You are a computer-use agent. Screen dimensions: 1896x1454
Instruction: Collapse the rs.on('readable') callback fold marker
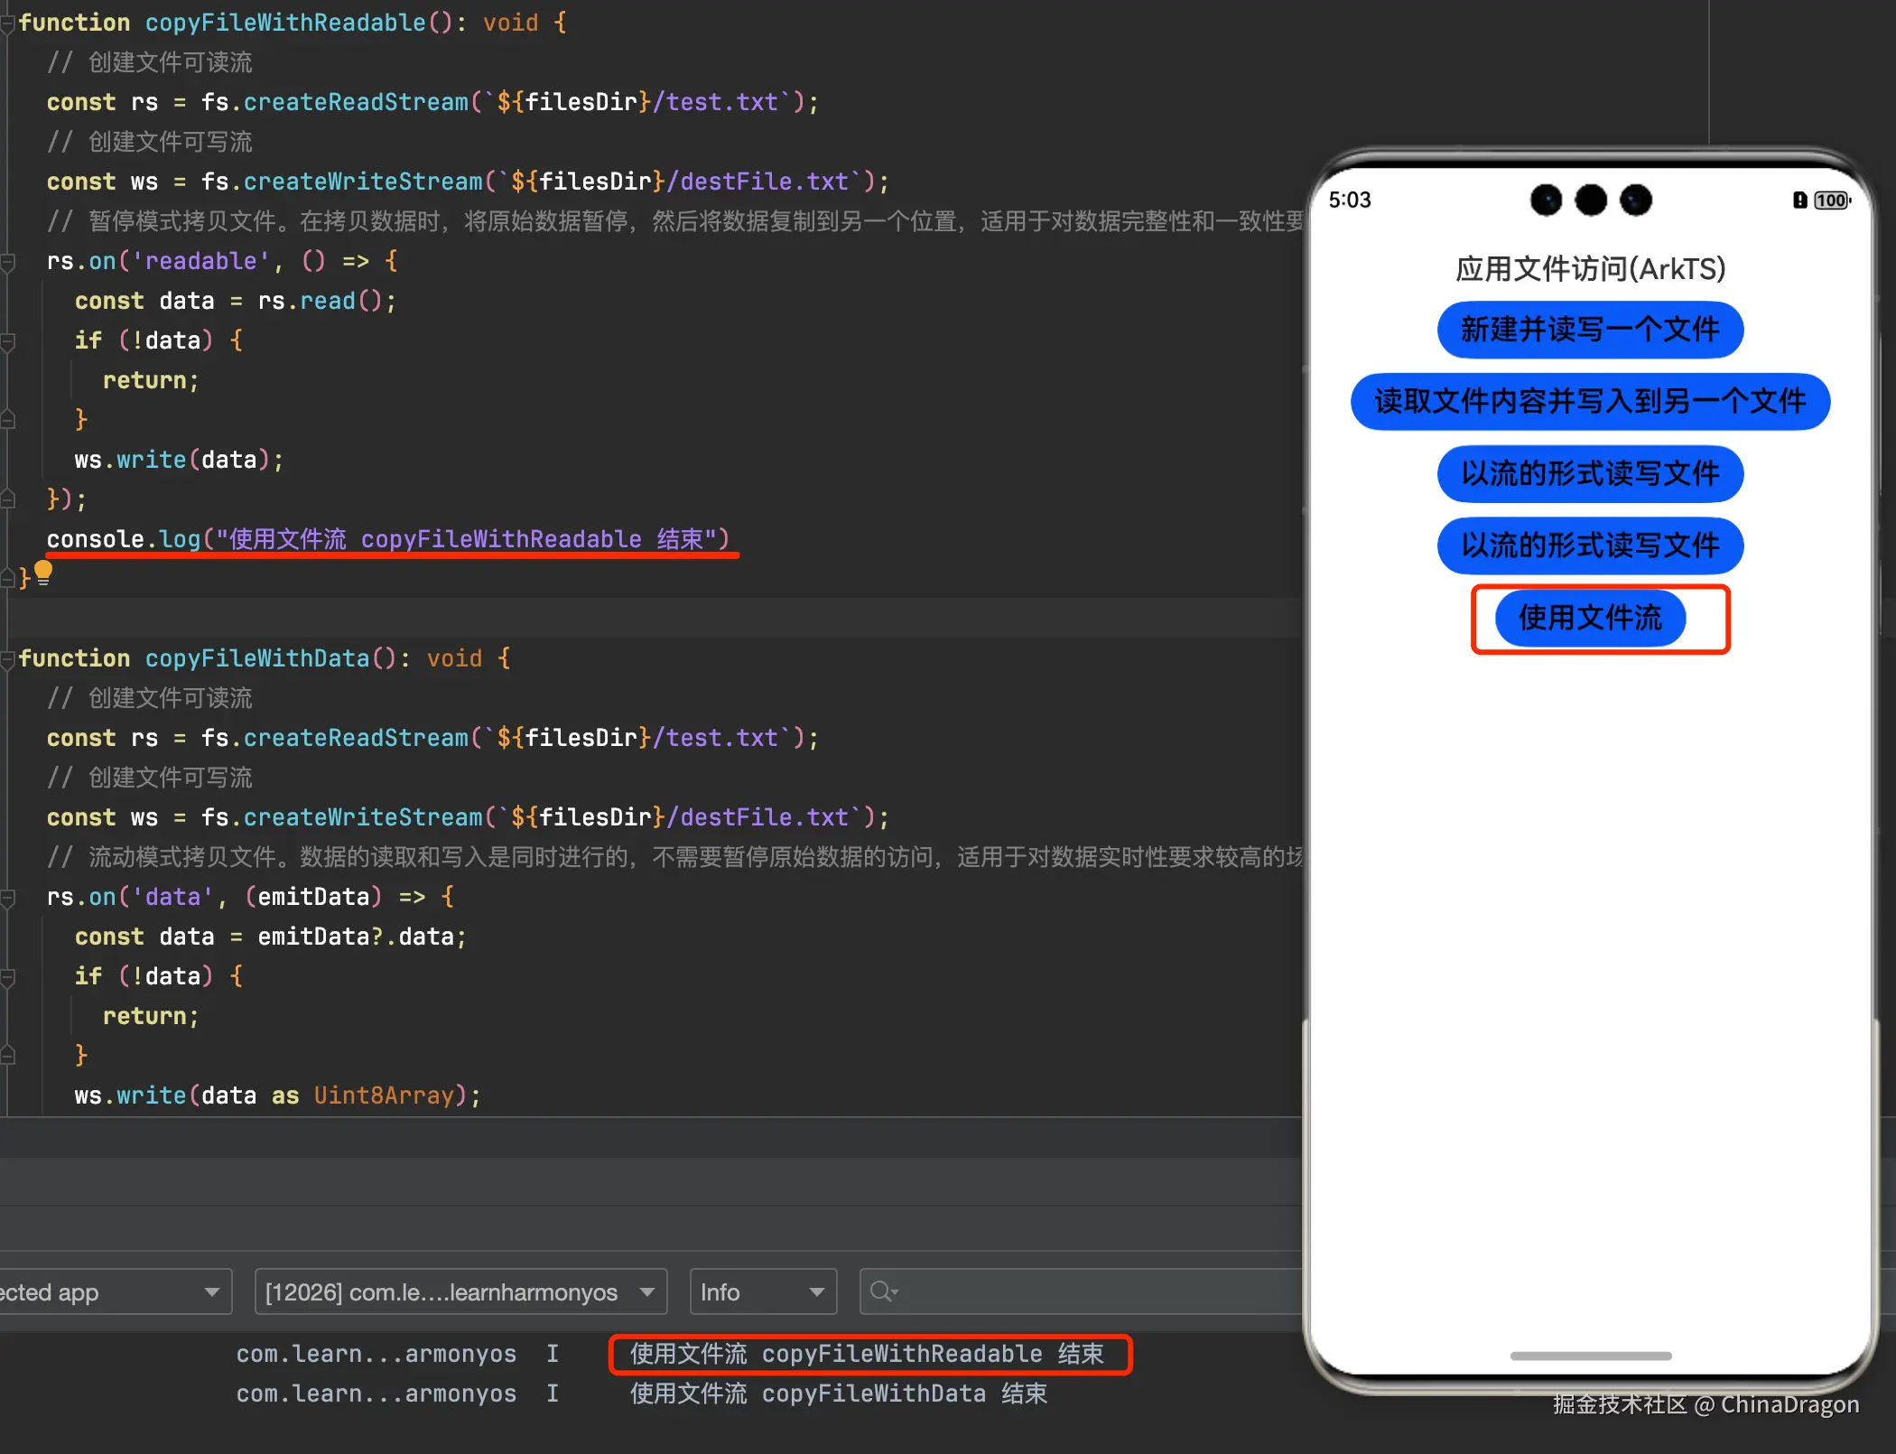(7, 262)
